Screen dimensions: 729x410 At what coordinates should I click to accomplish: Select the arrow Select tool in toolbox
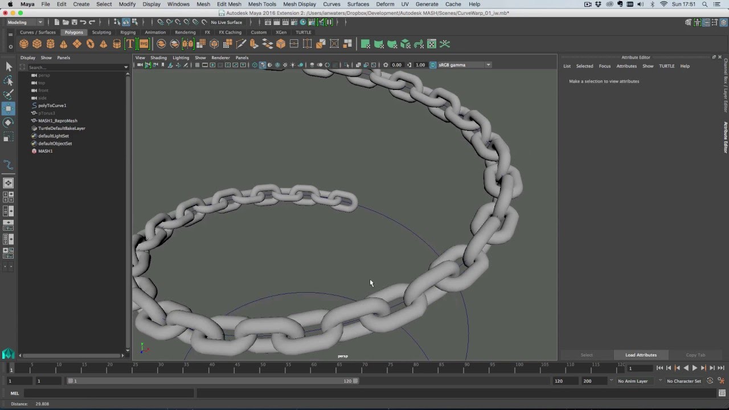9,67
